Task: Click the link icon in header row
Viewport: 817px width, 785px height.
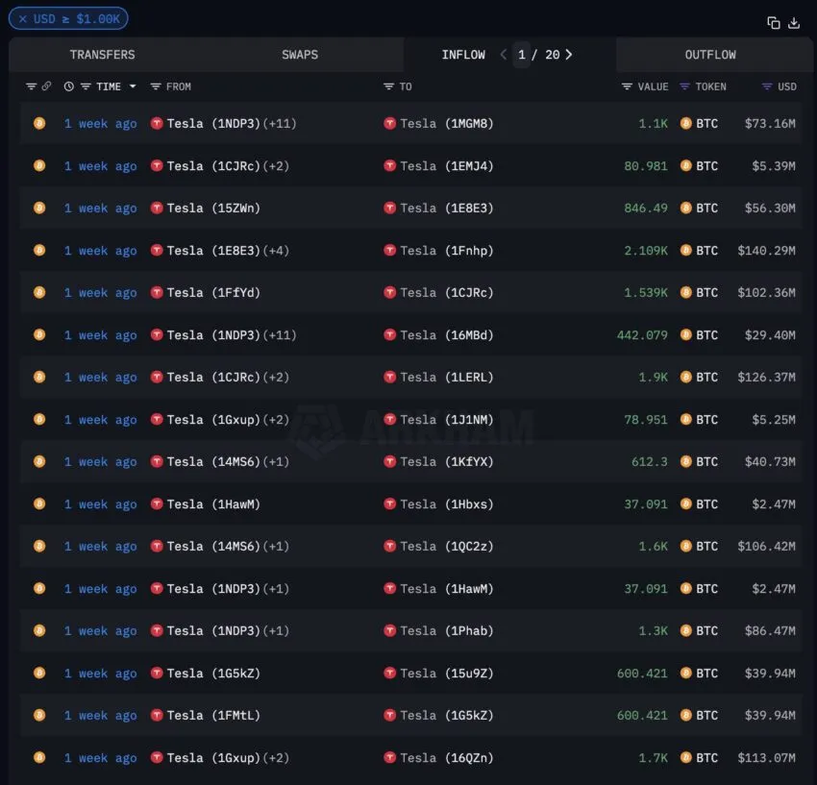Action: click(x=46, y=86)
